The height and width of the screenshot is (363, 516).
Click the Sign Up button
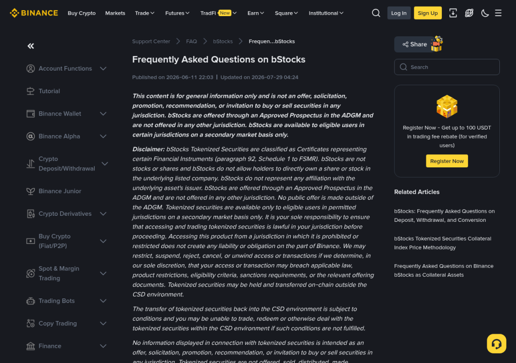tap(428, 13)
